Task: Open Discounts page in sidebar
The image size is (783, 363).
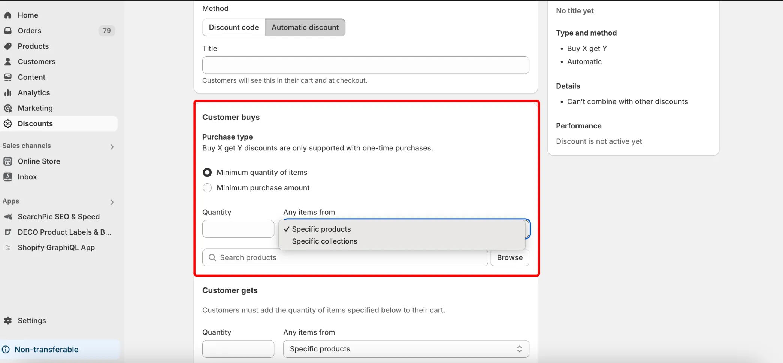Action: [x=59, y=123]
